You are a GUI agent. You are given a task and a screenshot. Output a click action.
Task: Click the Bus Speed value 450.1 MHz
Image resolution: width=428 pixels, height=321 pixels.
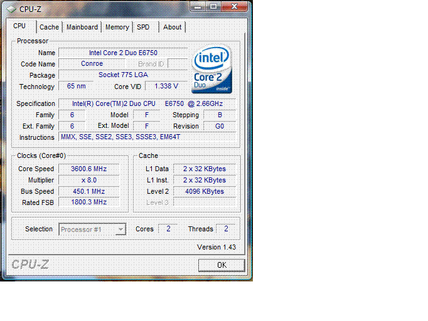[x=89, y=191]
